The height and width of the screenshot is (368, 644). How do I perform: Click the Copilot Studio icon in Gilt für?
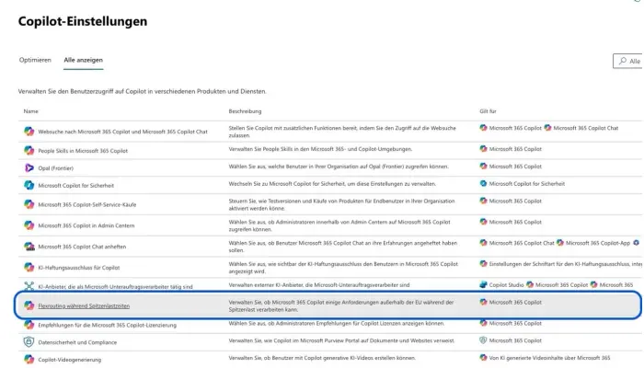click(483, 284)
